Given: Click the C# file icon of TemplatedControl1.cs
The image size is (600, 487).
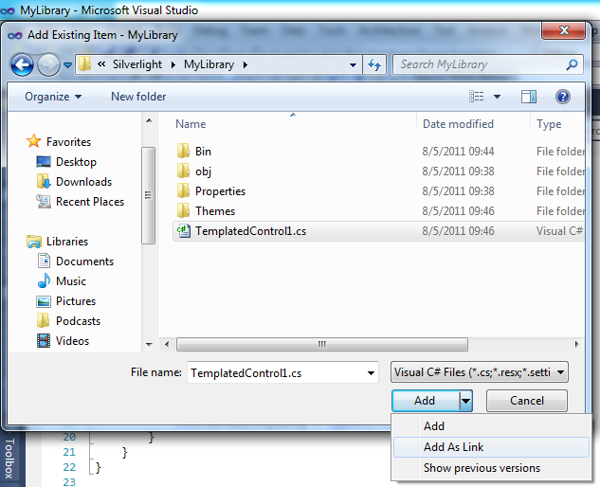Looking at the screenshot, I should [x=183, y=230].
